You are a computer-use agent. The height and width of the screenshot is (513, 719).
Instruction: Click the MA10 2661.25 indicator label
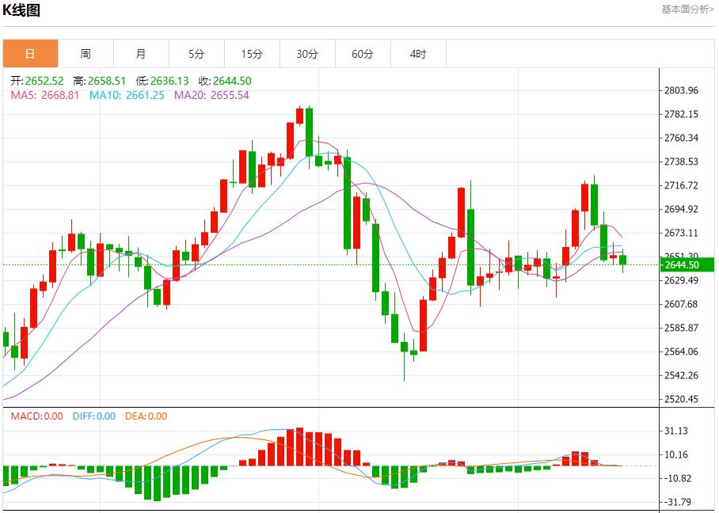point(127,95)
